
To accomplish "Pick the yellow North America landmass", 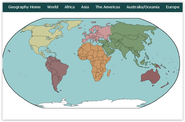I will (x=40, y=40).
